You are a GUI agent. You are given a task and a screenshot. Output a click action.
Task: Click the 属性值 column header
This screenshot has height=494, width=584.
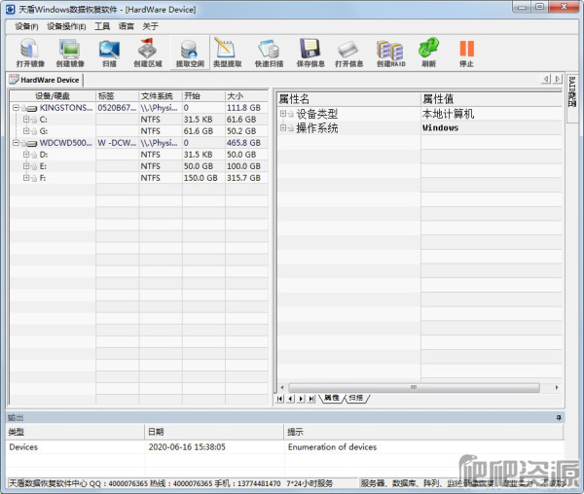coord(492,99)
